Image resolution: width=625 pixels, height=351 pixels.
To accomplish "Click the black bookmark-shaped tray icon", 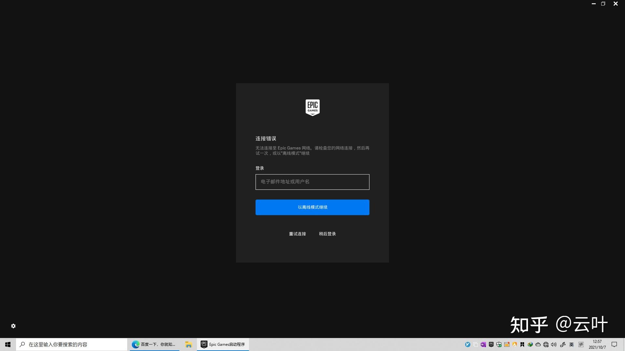I will tap(522, 344).
